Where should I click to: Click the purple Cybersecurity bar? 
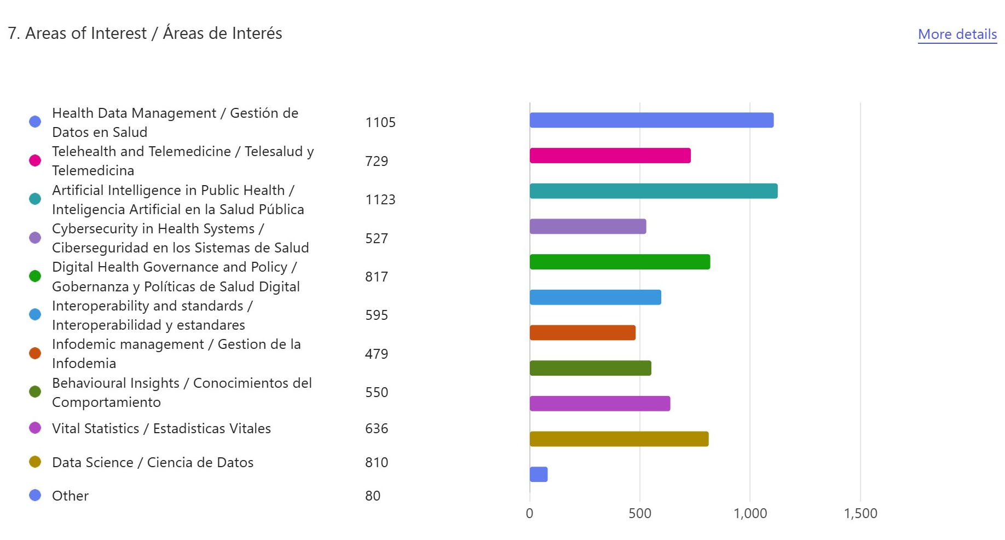click(587, 226)
